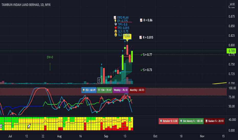Screen dimensions: 238x140
Task: Click Jul on the time axis
Action: pyautogui.click(x=10, y=136)
